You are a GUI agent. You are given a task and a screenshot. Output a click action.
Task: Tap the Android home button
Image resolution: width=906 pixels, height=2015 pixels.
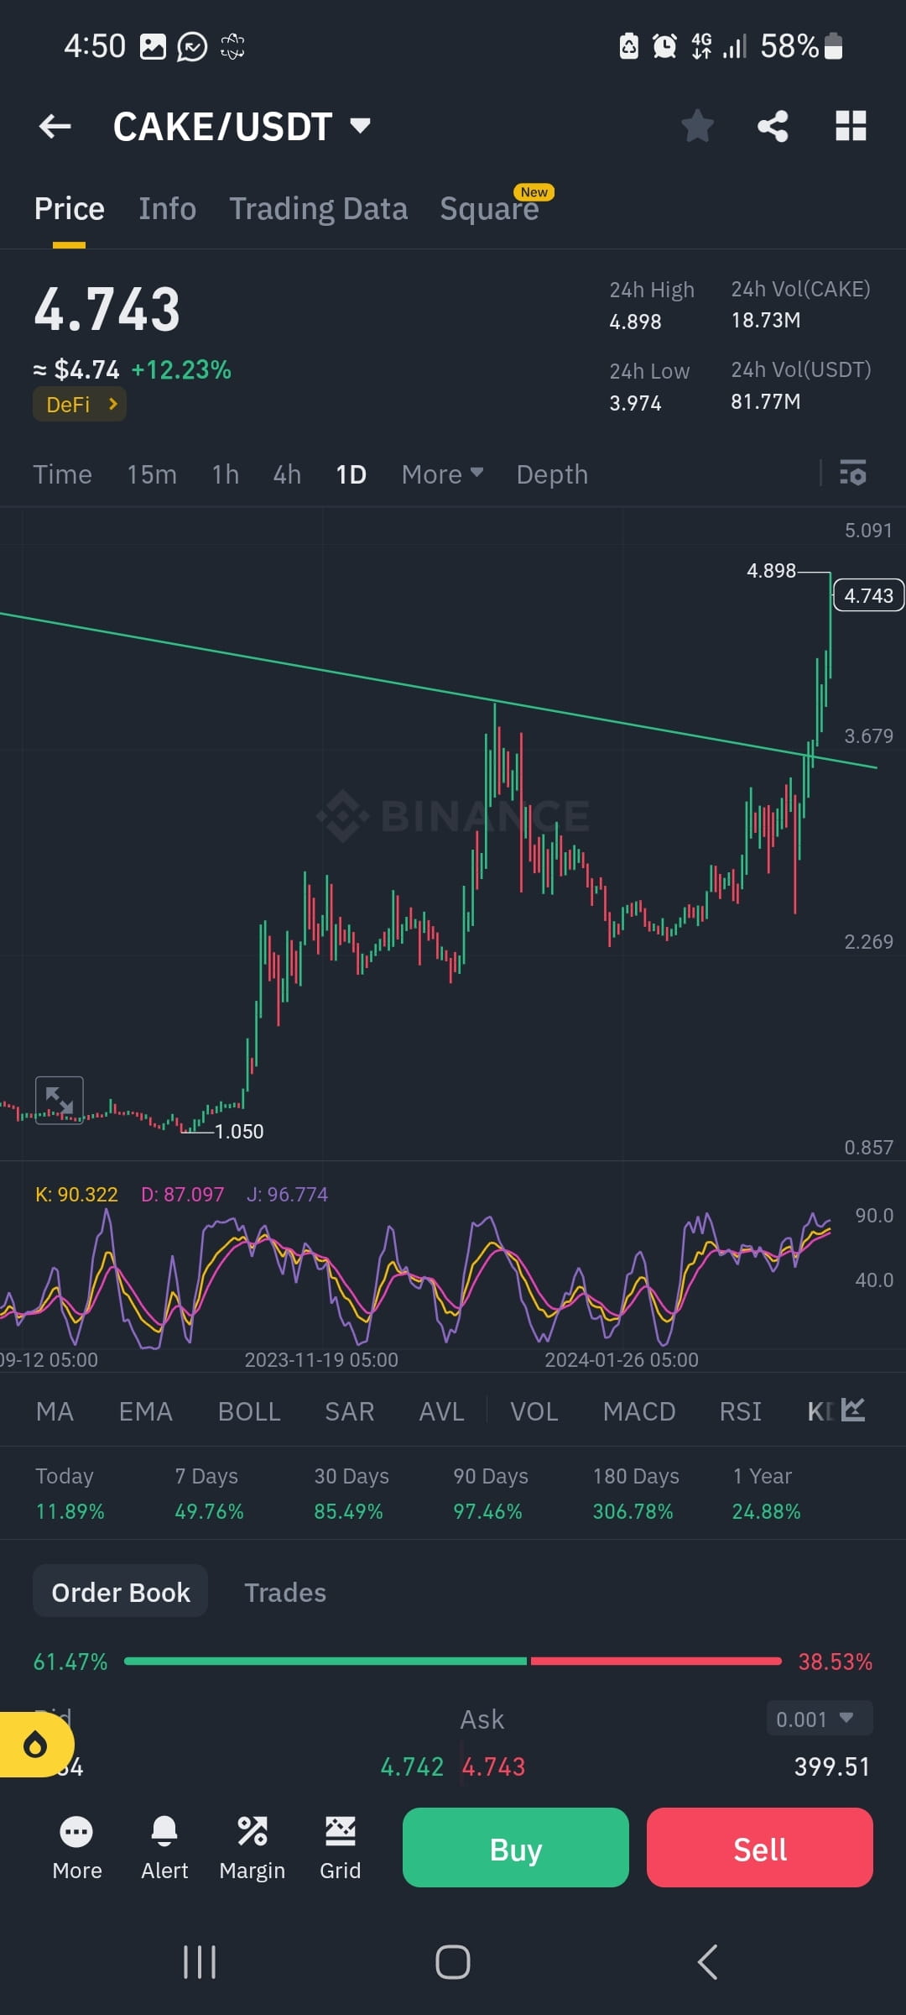point(453,1962)
